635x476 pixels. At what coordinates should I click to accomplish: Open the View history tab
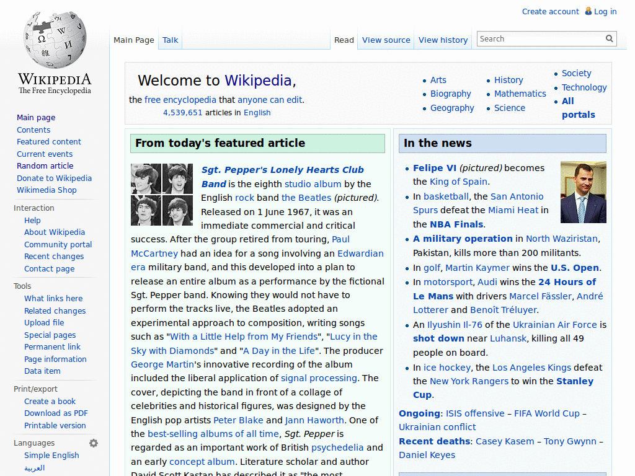pyautogui.click(x=443, y=40)
